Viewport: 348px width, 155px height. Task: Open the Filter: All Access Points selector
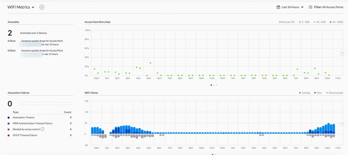click(327, 7)
